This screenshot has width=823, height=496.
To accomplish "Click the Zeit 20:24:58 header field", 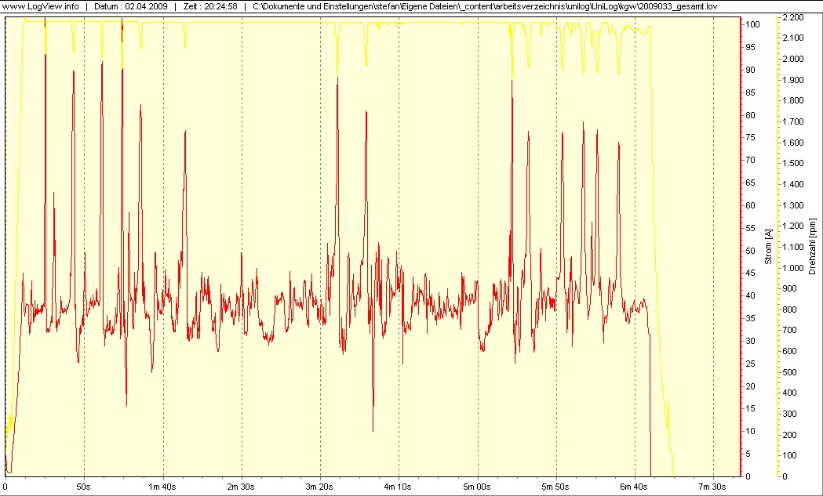I will point(209,6).
